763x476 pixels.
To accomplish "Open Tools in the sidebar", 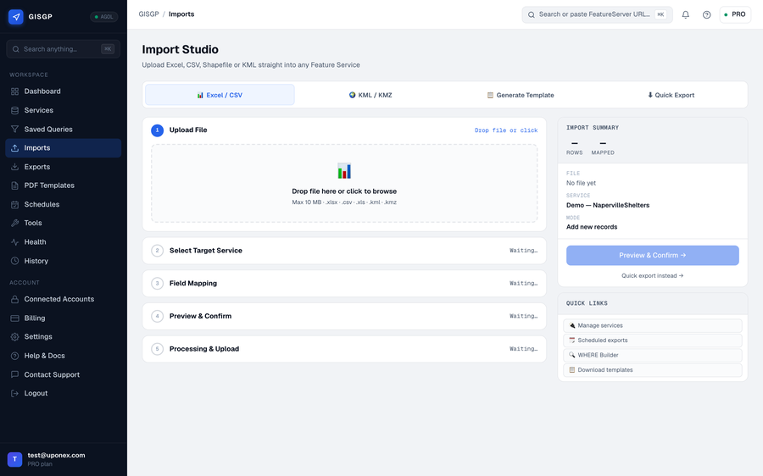I will tap(64, 223).
